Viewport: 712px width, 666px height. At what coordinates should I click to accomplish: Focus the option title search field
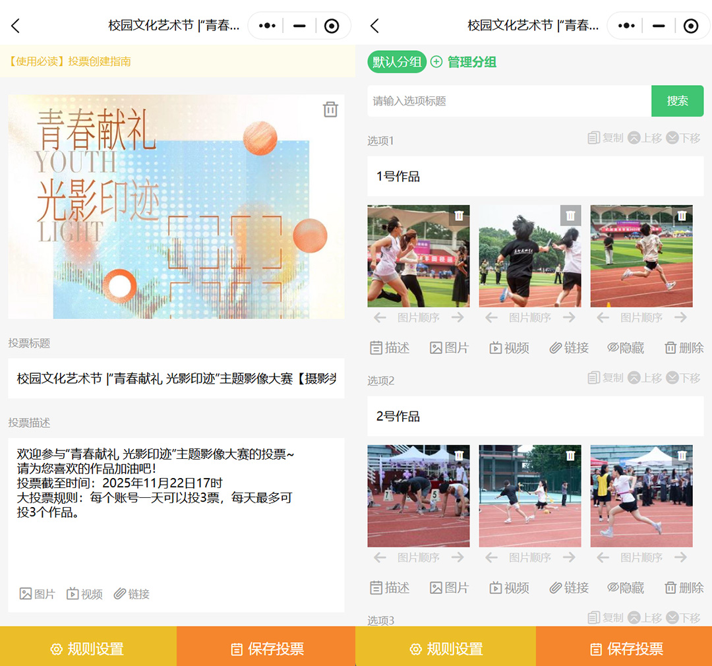(509, 101)
